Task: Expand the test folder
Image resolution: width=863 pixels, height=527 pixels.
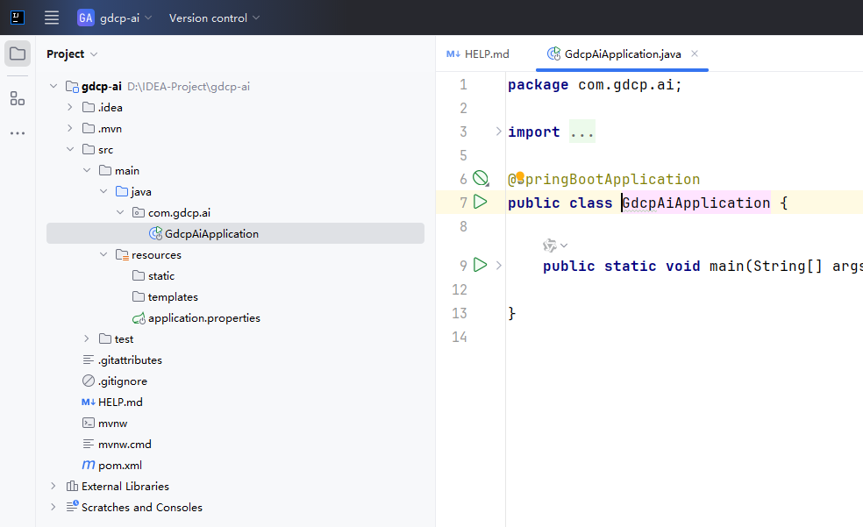Action: 87,338
